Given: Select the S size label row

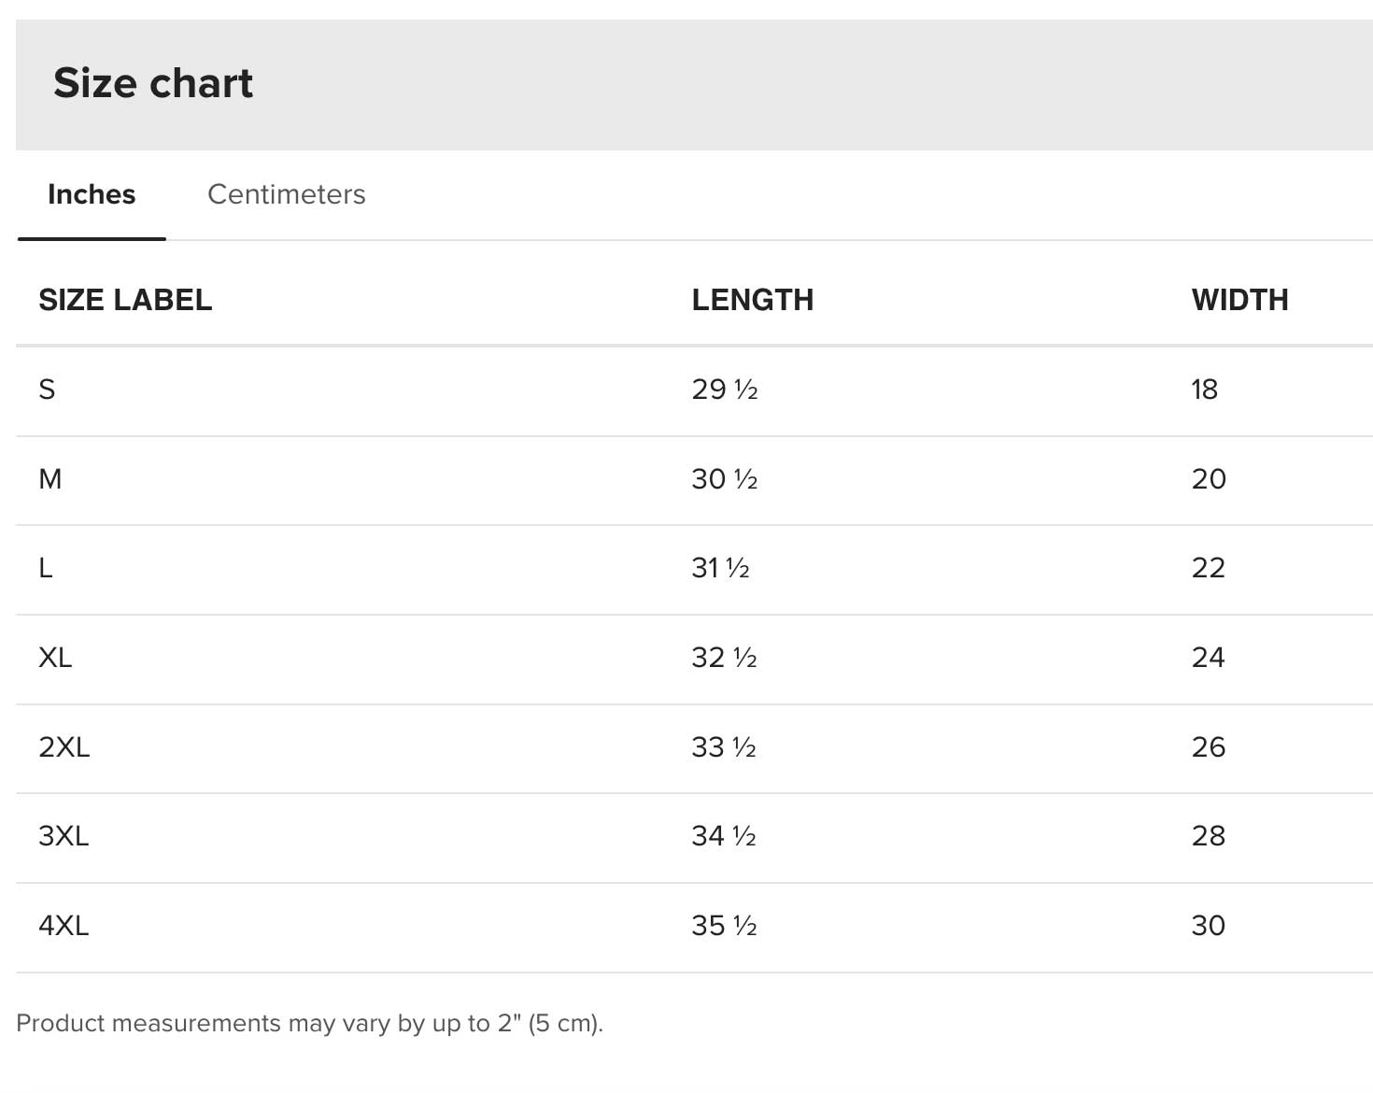Looking at the screenshot, I should pos(47,390).
